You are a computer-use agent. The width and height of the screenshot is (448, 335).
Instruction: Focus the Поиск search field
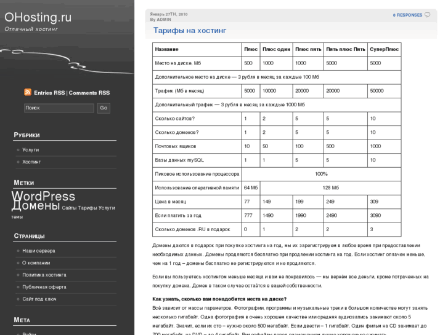pos(59,108)
